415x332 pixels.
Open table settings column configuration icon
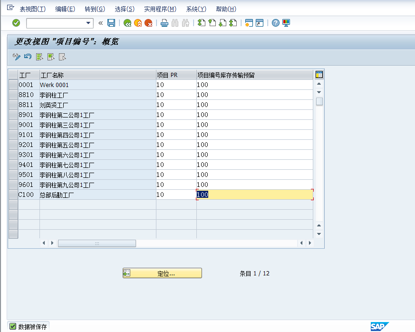click(x=319, y=75)
